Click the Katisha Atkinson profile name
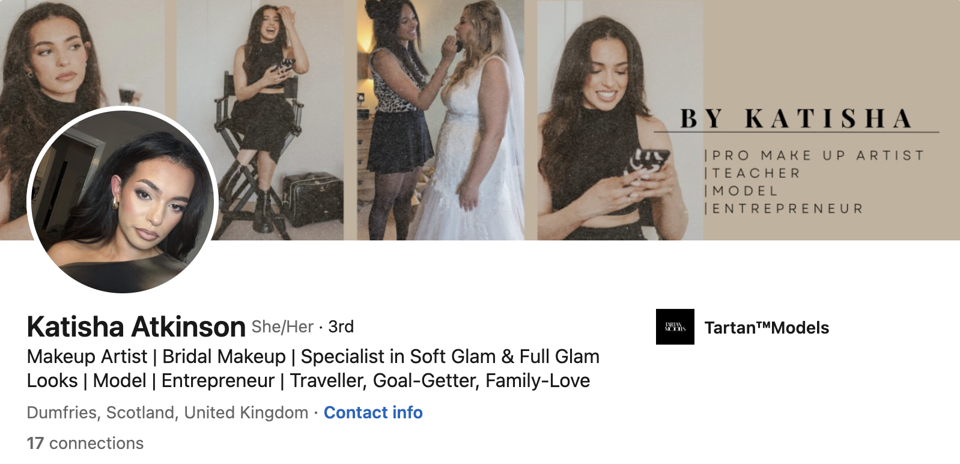 pos(136,326)
